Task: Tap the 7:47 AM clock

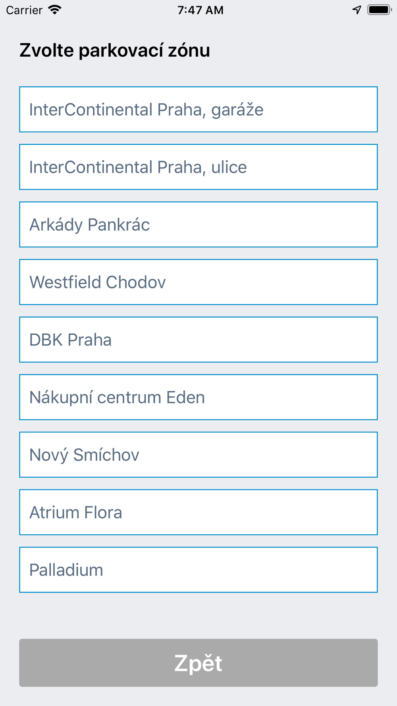Action: (200, 10)
